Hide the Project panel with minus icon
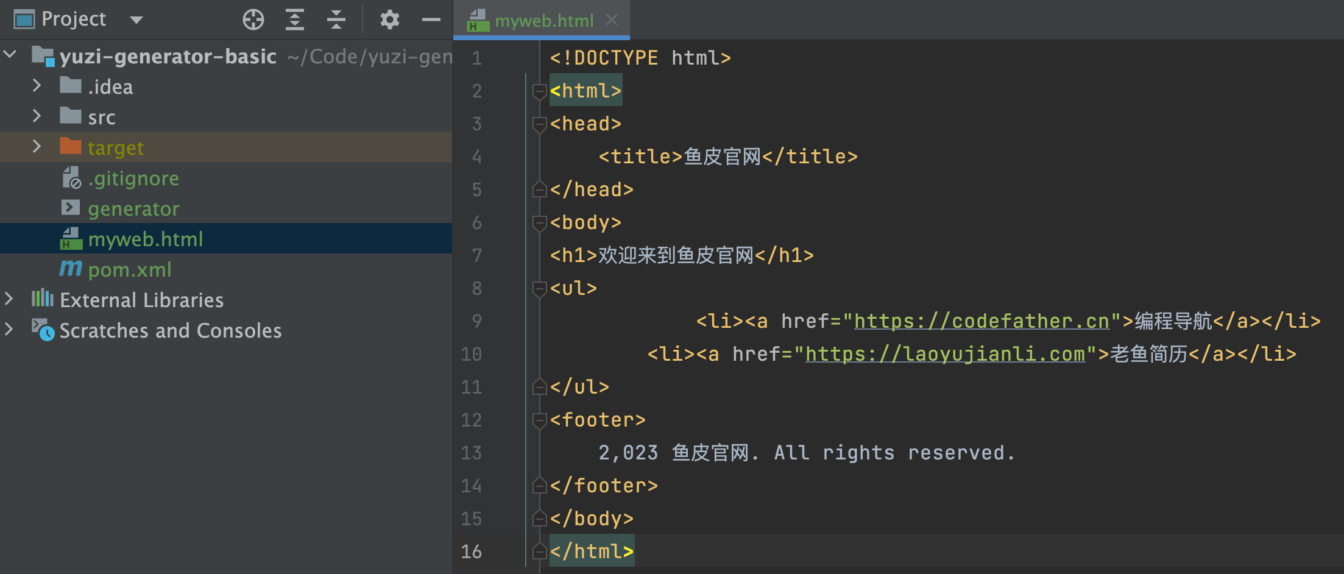The image size is (1344, 574). pos(431,19)
